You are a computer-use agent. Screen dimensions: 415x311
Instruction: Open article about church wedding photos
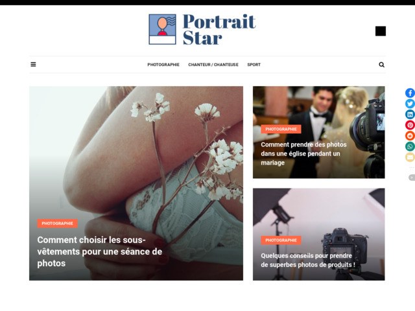click(x=303, y=154)
